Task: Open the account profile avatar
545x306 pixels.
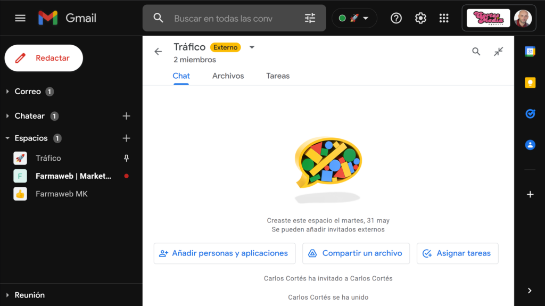Action: pyautogui.click(x=523, y=18)
